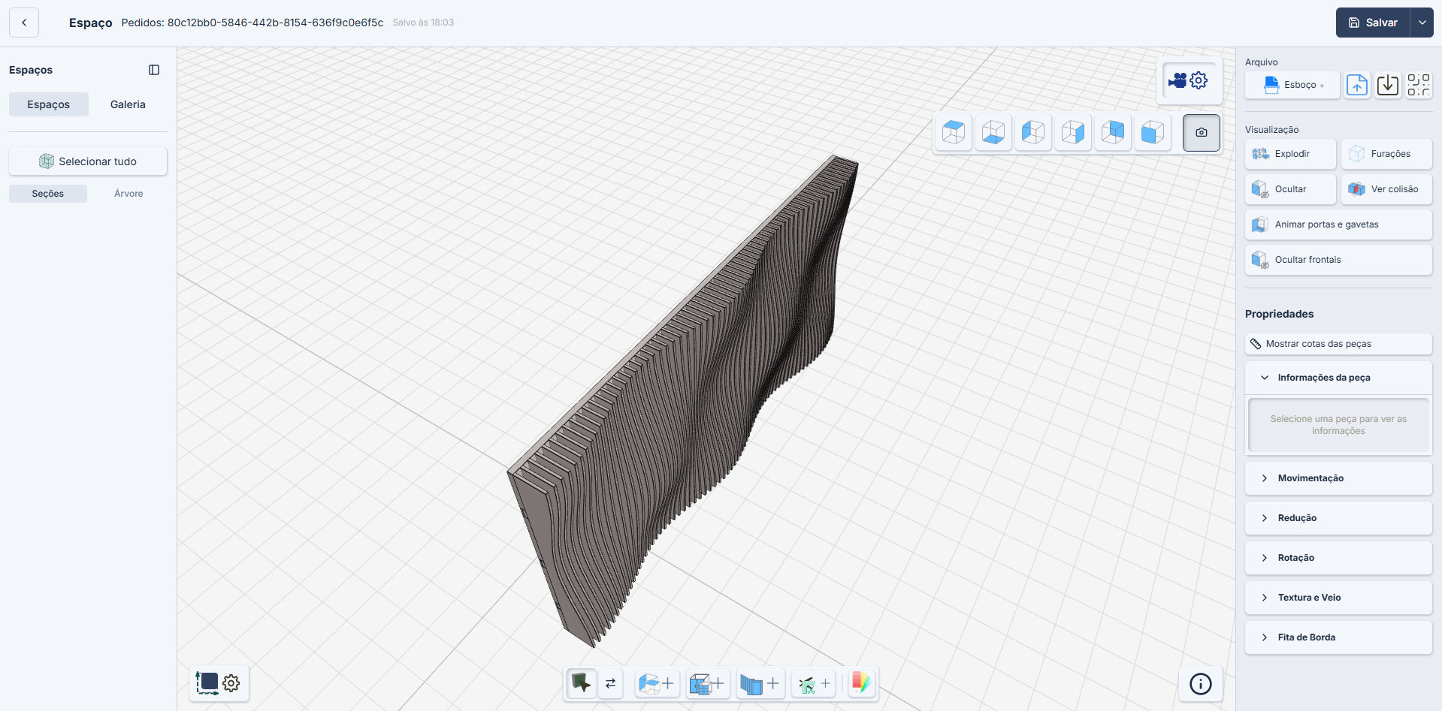This screenshot has width=1442, height=711.
Task: Select the right face cube view
Action: pyautogui.click(x=1073, y=132)
